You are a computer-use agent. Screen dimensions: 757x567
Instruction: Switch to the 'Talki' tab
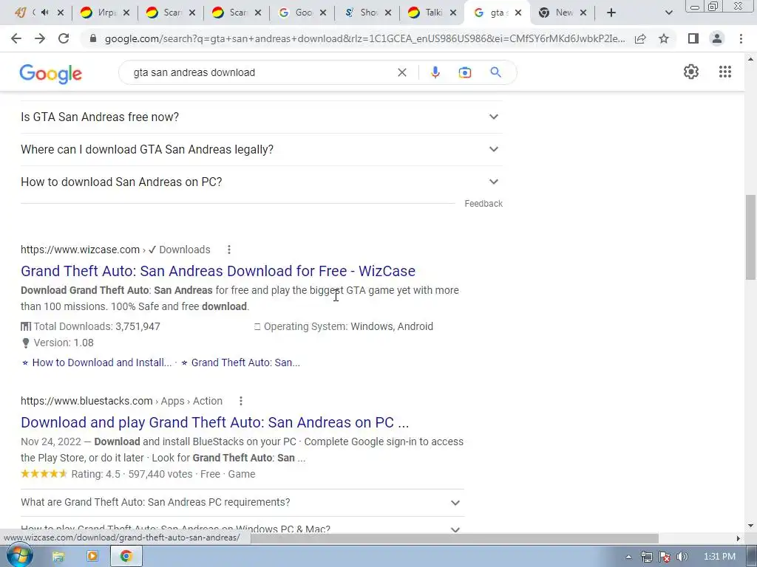pyautogui.click(x=432, y=13)
